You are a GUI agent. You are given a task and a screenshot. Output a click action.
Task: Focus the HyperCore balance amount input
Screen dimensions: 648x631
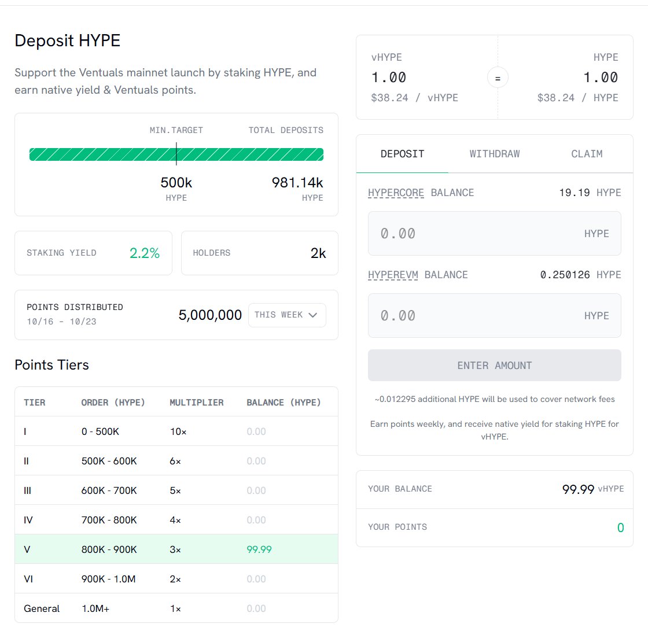click(474, 234)
